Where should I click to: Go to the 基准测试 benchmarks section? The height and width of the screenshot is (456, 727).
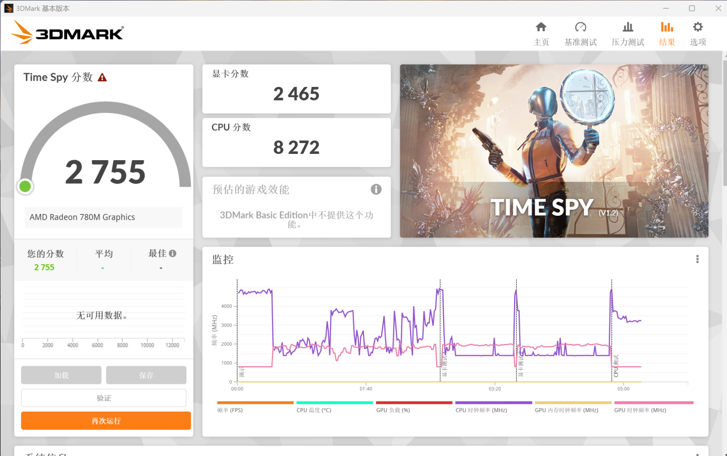[580, 34]
